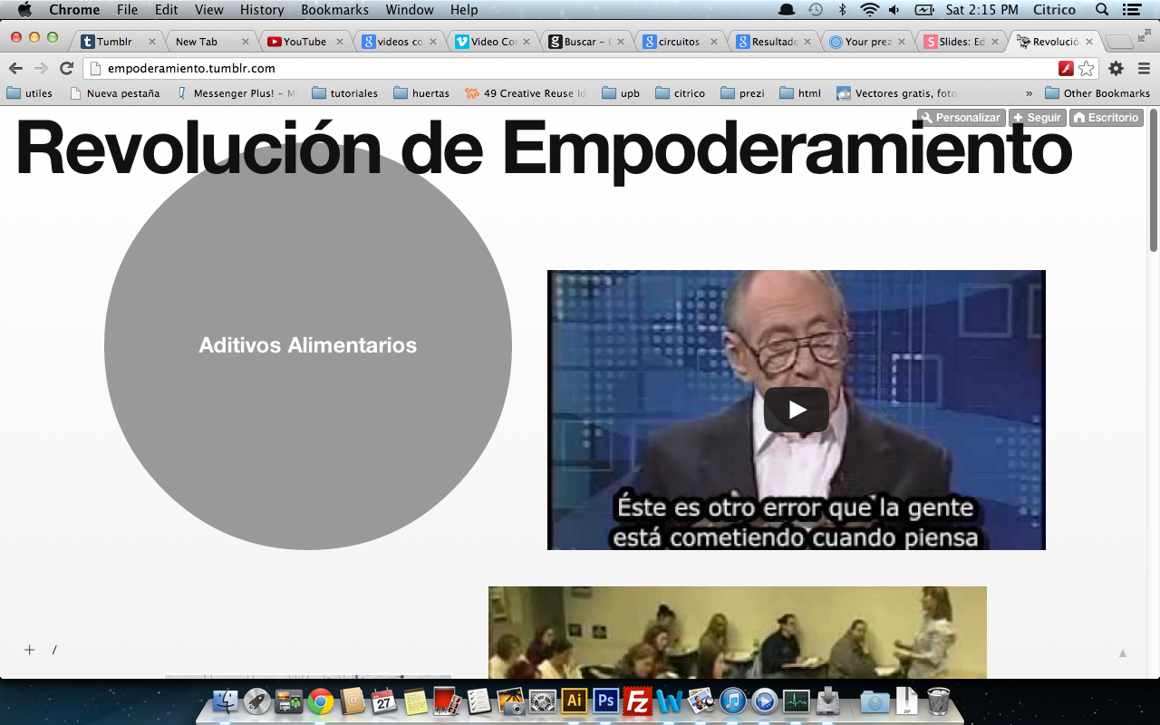Click the Bluetooth menu bar icon
The width and height of the screenshot is (1160, 725).
[842, 10]
